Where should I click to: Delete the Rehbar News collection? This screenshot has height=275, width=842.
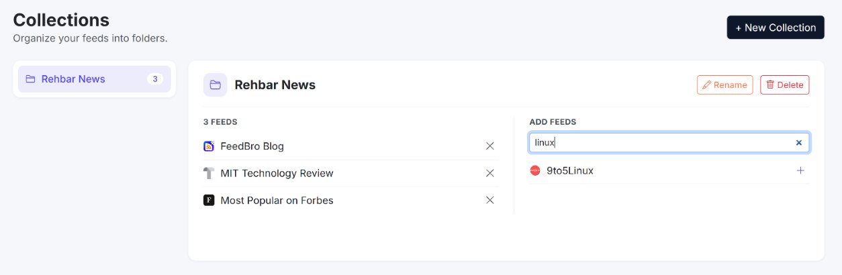(785, 85)
